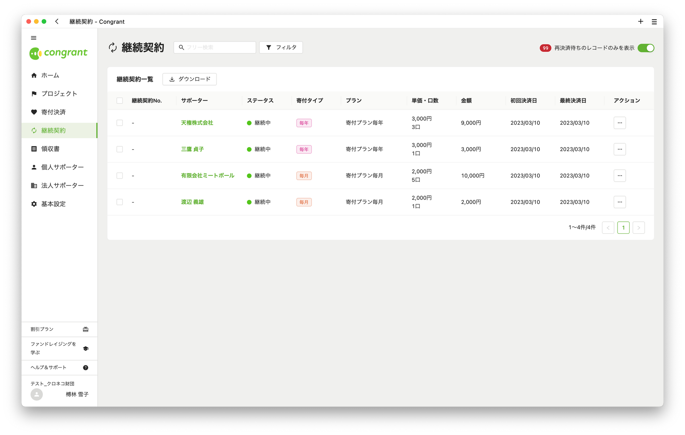Screen dimensions: 685x435
Task: Click the graduation cap icon for ファンドレイジングを学ぶ
Action: coord(86,348)
